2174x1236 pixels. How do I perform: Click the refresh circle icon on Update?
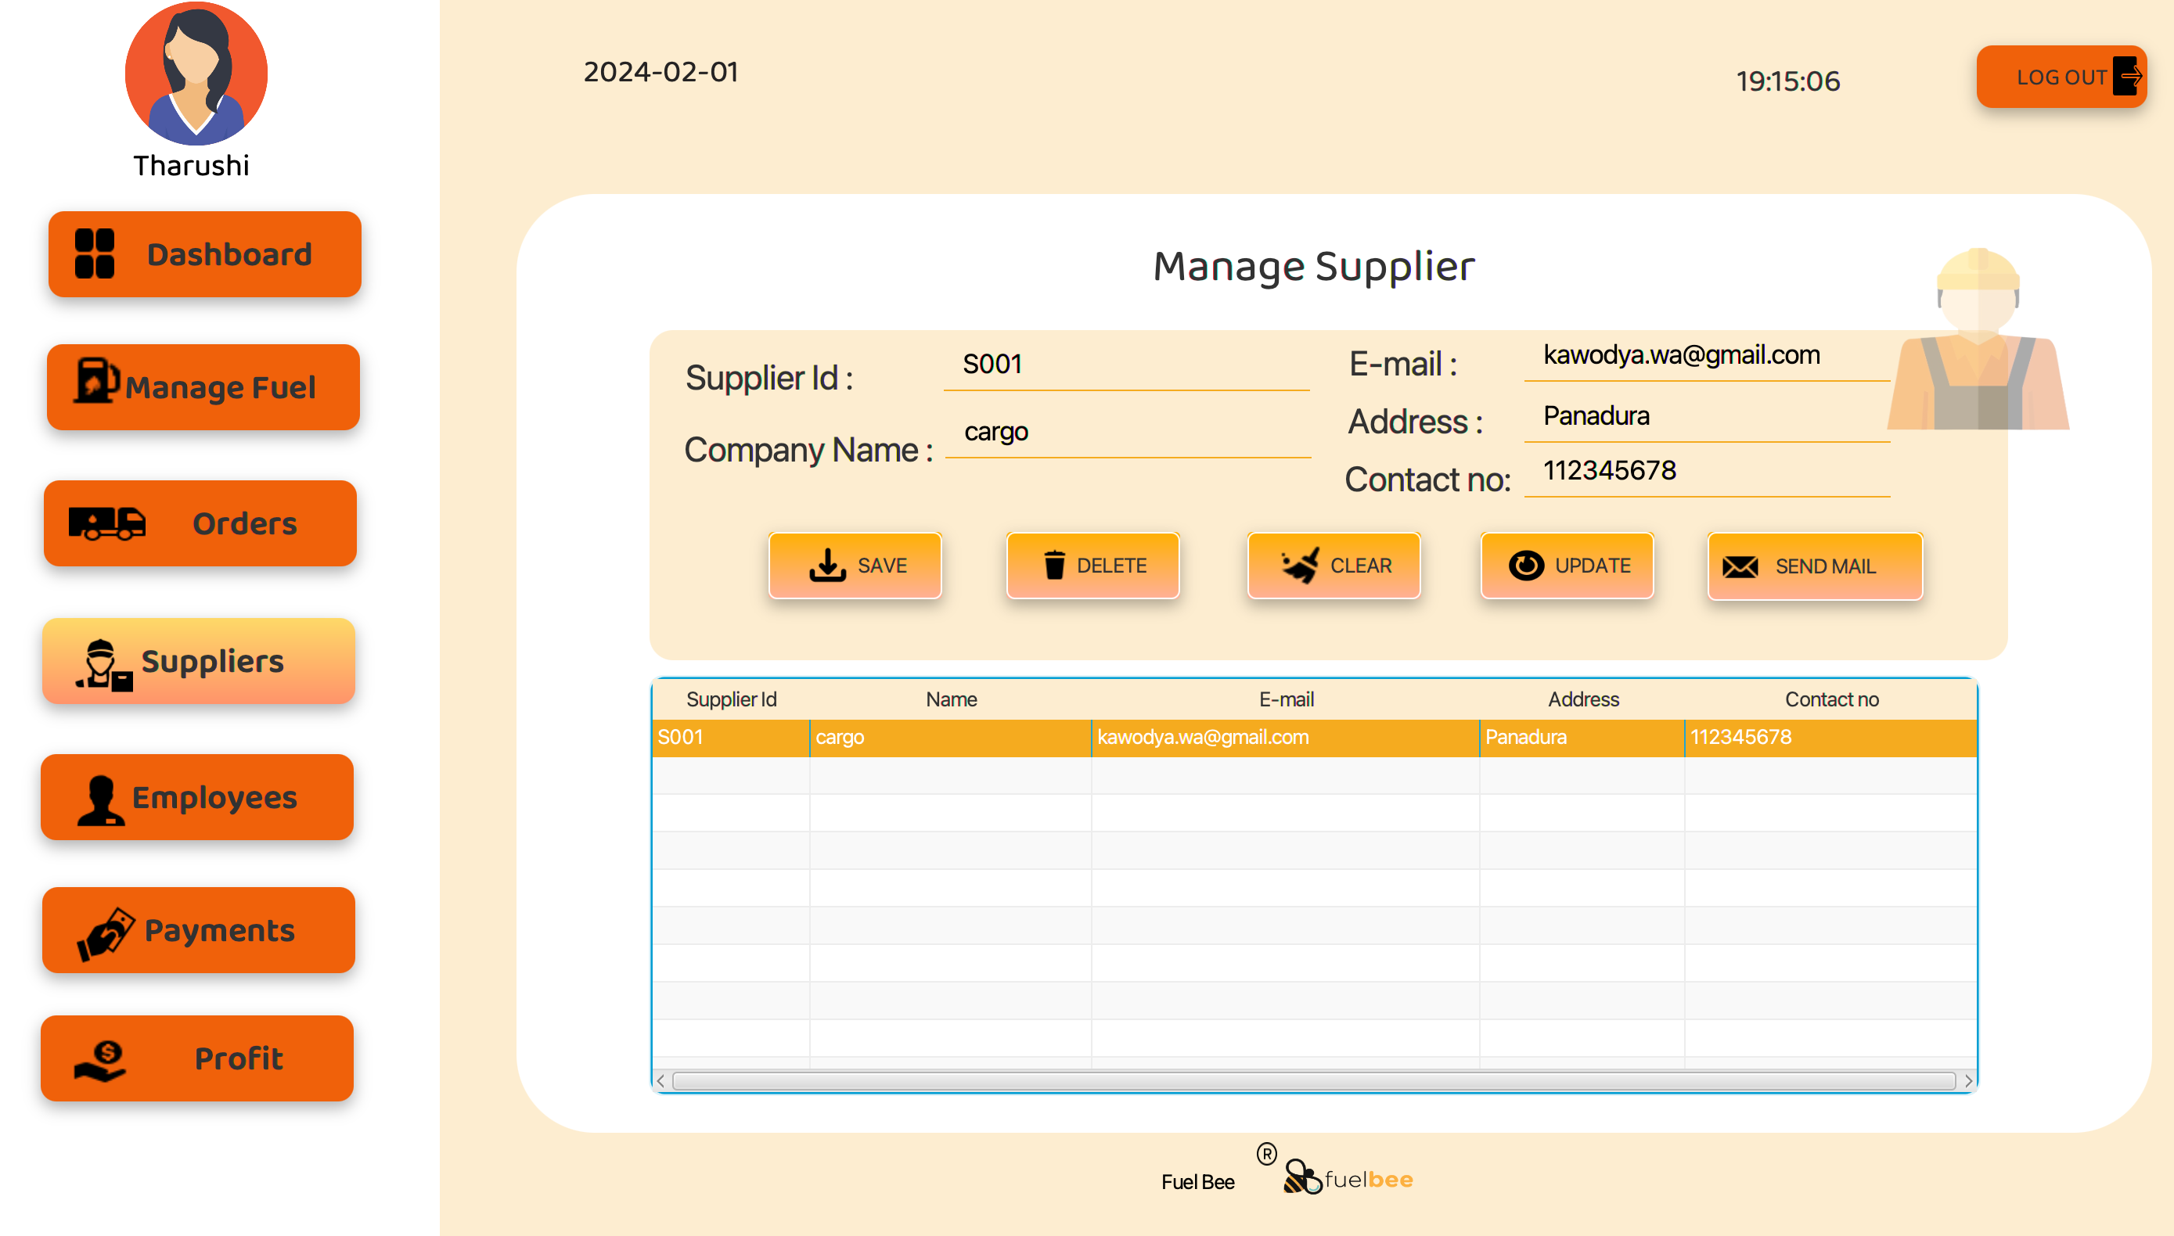point(1526,565)
